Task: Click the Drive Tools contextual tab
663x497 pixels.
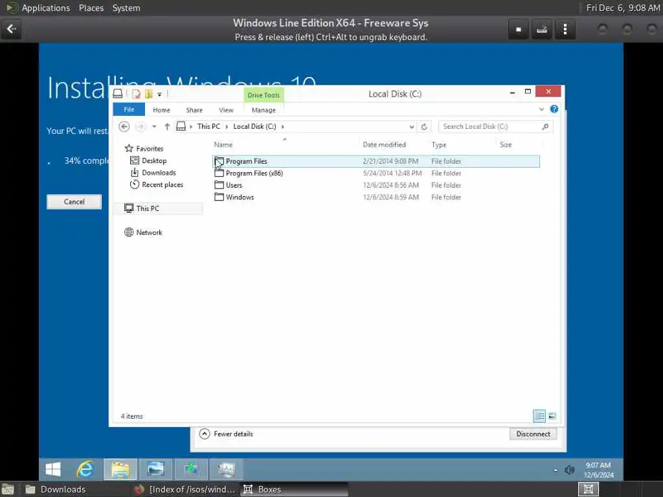Action: pos(264,95)
